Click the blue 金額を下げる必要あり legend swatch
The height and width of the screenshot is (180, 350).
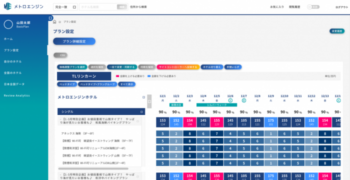click(149, 76)
